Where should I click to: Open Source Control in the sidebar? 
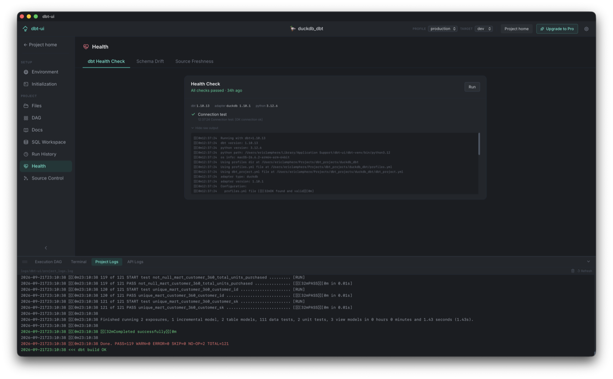pos(46,178)
